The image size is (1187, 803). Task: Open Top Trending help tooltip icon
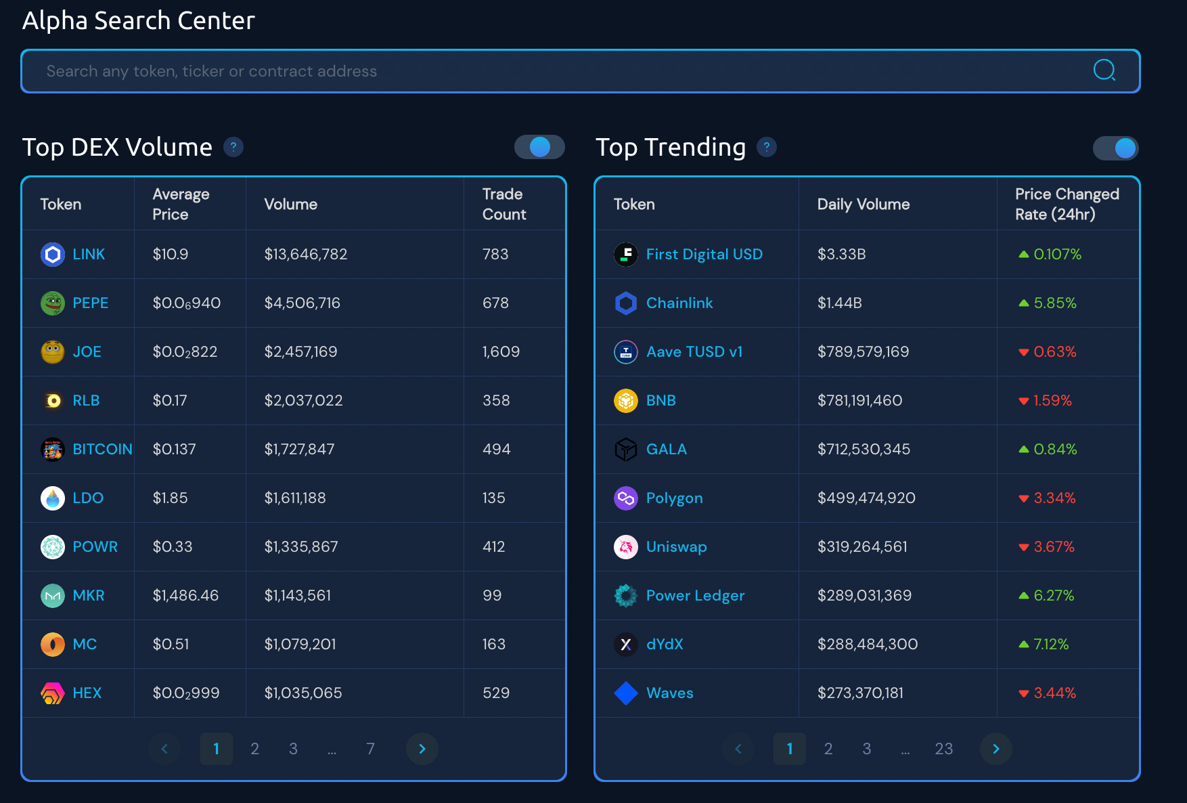767,147
